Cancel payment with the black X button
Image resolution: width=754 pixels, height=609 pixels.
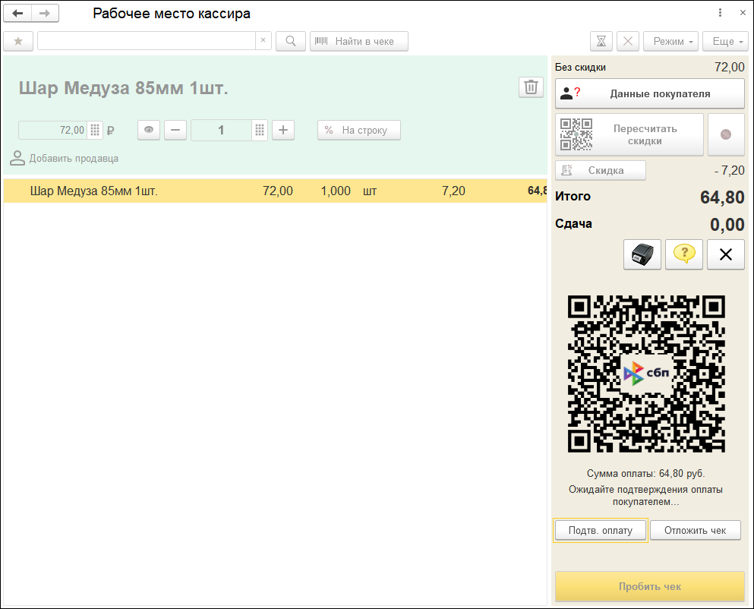726,254
